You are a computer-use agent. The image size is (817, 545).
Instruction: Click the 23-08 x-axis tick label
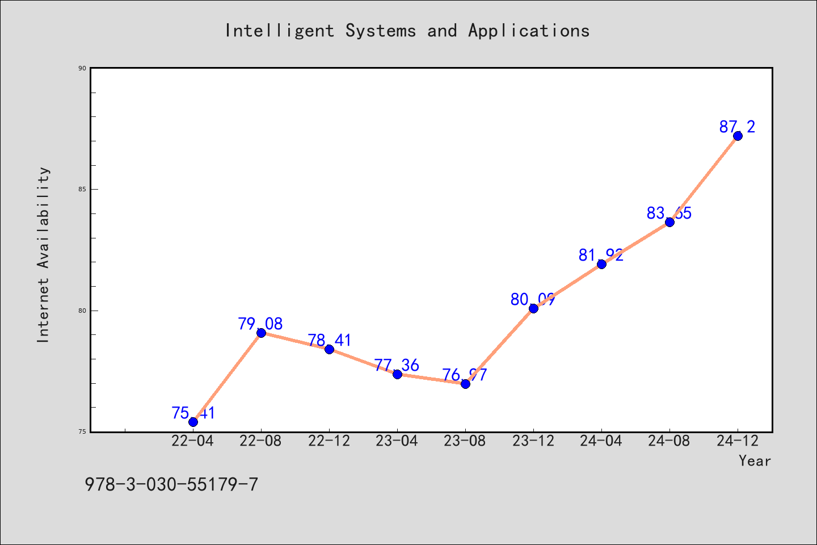pyautogui.click(x=465, y=441)
